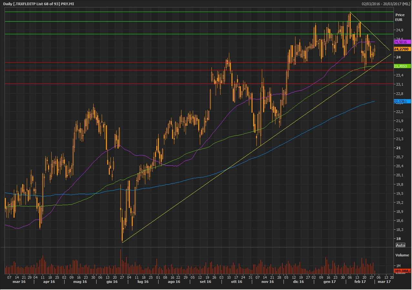
Task: Select the feb 17 month on time axis
Action: click(360, 282)
